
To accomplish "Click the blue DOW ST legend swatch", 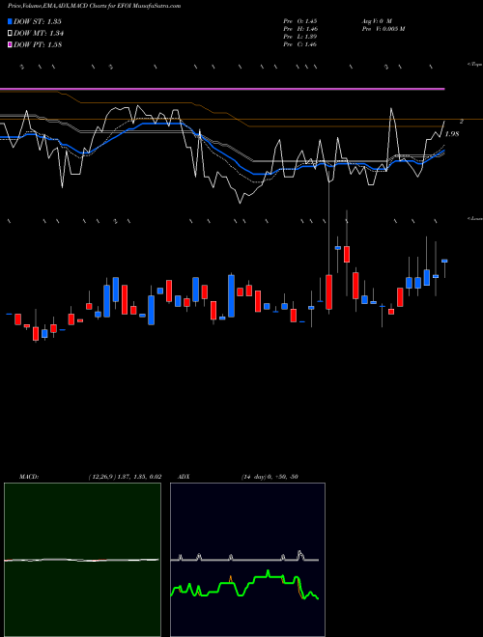I will point(11,21).
